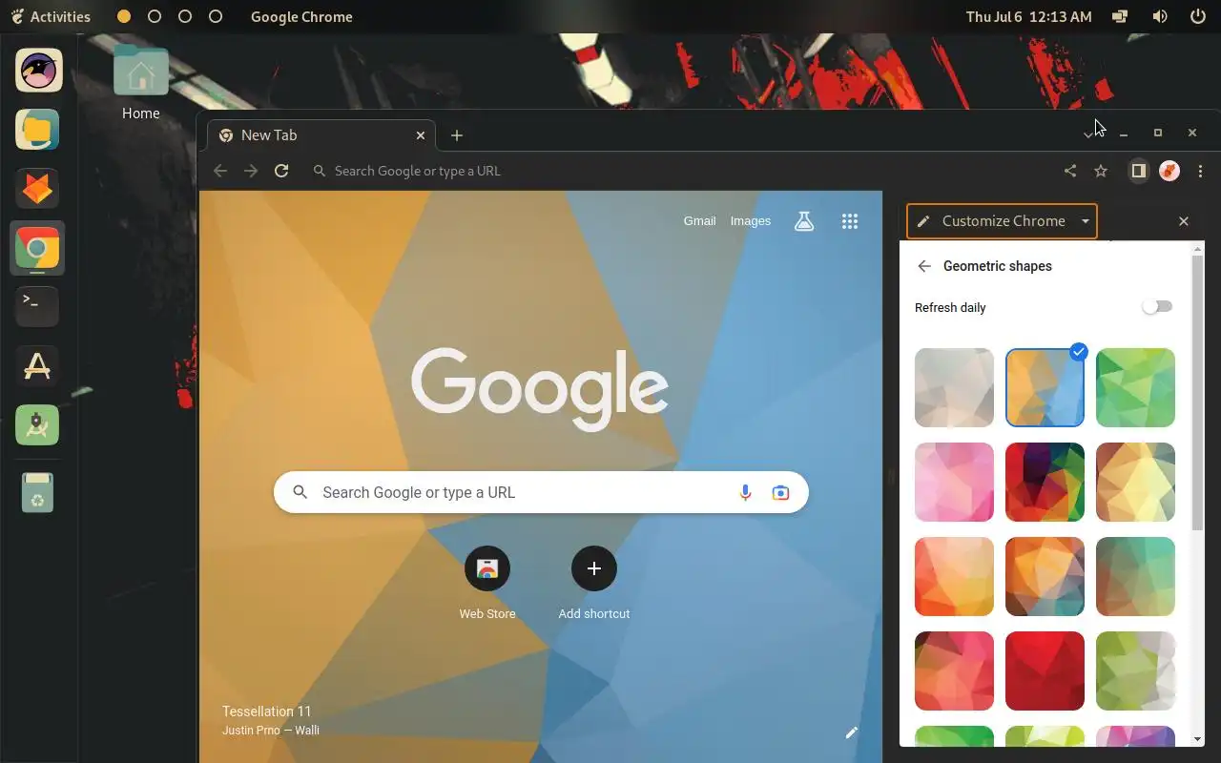The height and width of the screenshot is (763, 1221).
Task: Open the software store dock icon
Action: [x=37, y=366]
